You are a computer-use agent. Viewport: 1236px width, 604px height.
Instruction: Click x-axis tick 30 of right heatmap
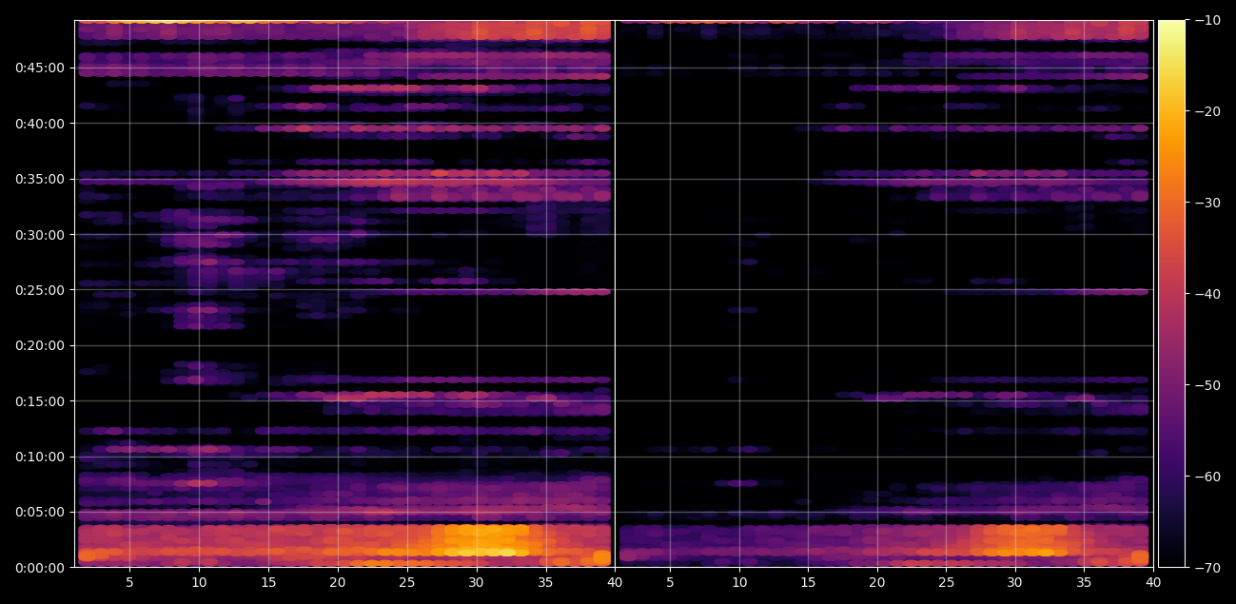coord(1015,581)
